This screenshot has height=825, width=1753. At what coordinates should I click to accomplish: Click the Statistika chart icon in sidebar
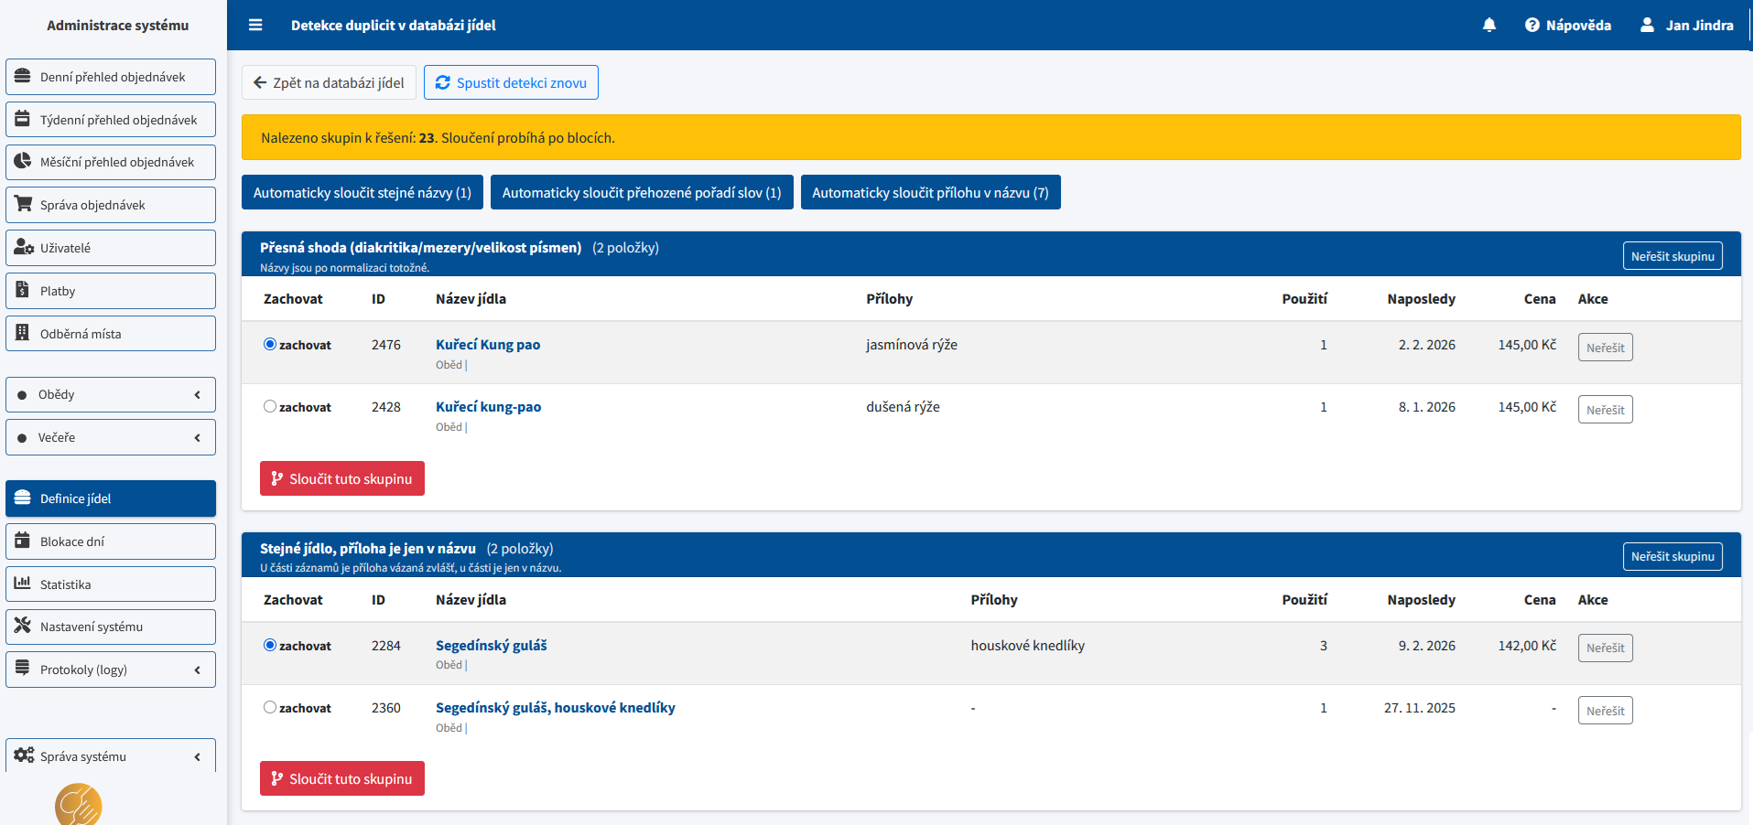click(23, 584)
